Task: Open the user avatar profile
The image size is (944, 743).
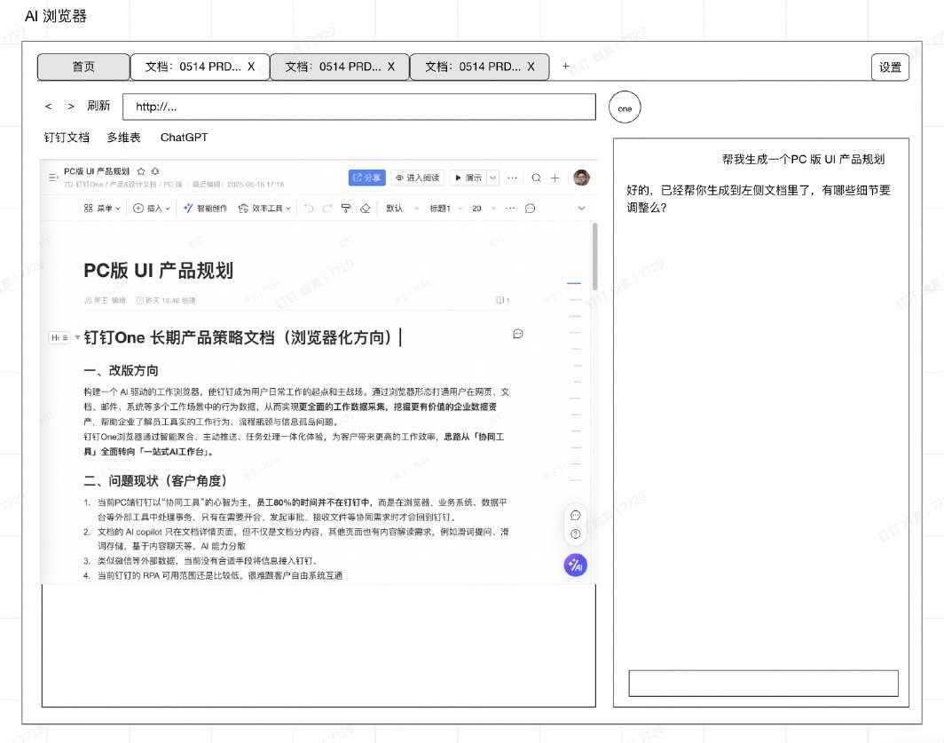Action: coord(582,178)
